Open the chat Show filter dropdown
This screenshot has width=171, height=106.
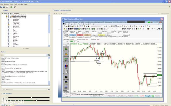coord(47,55)
